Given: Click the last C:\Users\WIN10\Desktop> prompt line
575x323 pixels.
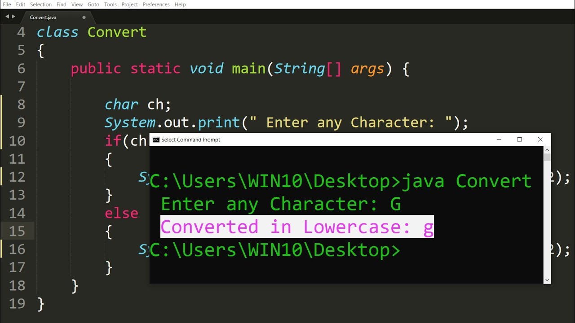Looking at the screenshot, I should (x=275, y=250).
